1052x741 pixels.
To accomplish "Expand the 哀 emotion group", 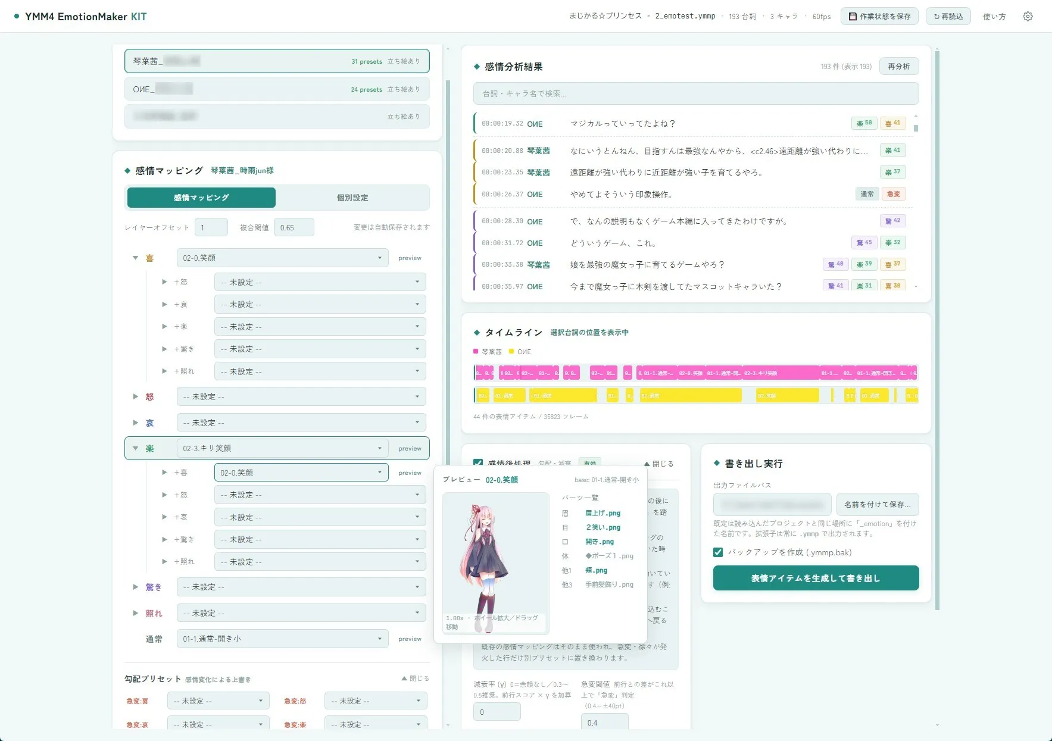I will 135,423.
